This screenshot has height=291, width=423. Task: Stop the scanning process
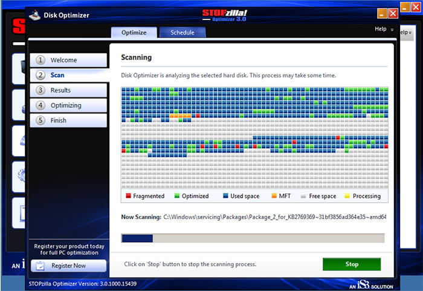click(x=352, y=264)
